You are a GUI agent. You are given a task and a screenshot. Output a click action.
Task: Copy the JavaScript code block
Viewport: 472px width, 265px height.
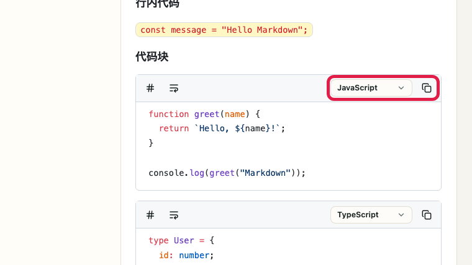pyautogui.click(x=427, y=88)
